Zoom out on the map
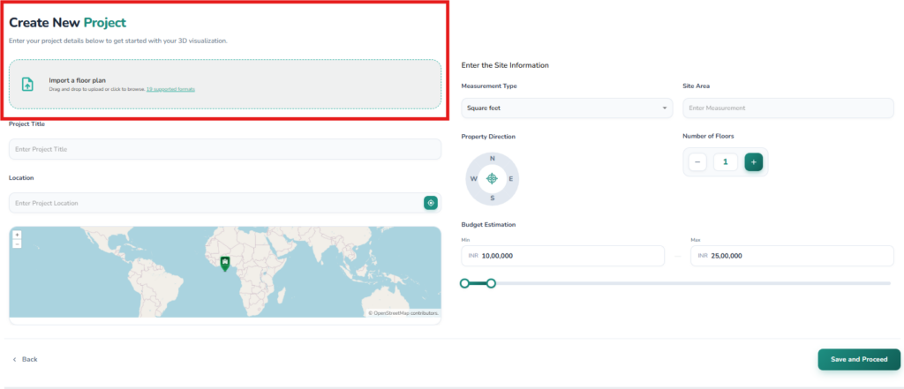 point(17,243)
